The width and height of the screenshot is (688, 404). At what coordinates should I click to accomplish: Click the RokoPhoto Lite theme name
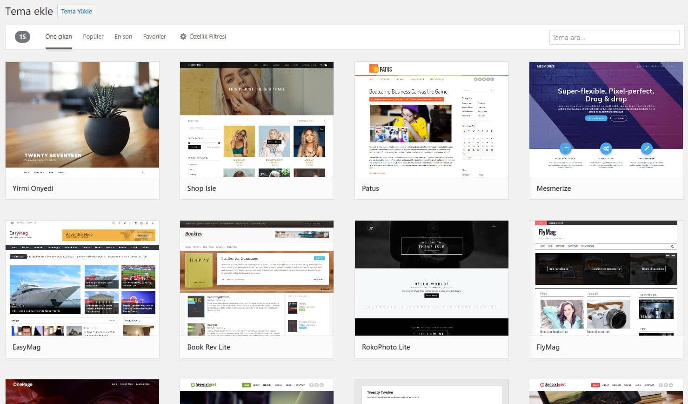[x=386, y=347]
